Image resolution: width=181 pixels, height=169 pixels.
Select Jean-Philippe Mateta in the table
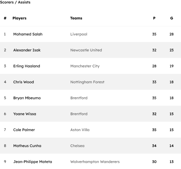pyautogui.click(x=33, y=162)
